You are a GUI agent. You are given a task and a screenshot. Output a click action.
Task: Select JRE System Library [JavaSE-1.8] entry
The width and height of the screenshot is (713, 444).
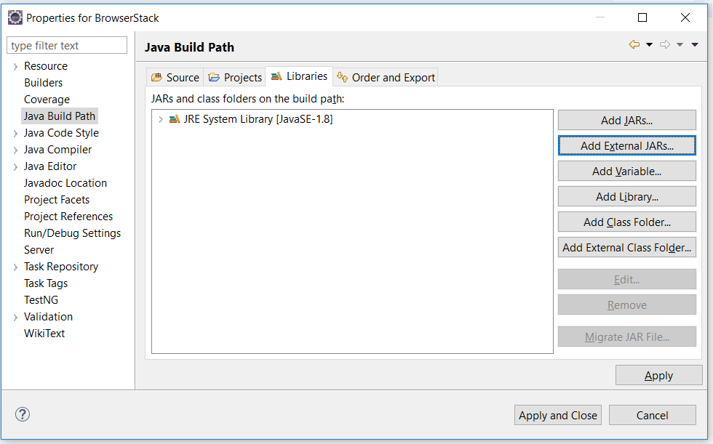click(258, 119)
